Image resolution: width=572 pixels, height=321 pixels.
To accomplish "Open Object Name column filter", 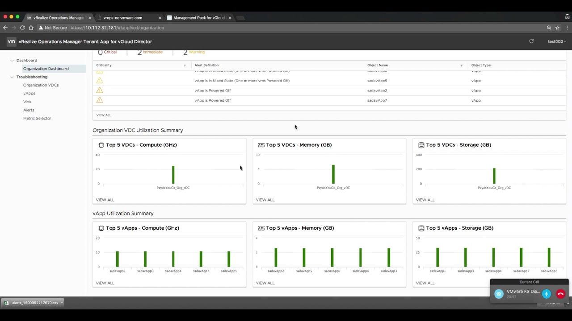I will 462,66.
